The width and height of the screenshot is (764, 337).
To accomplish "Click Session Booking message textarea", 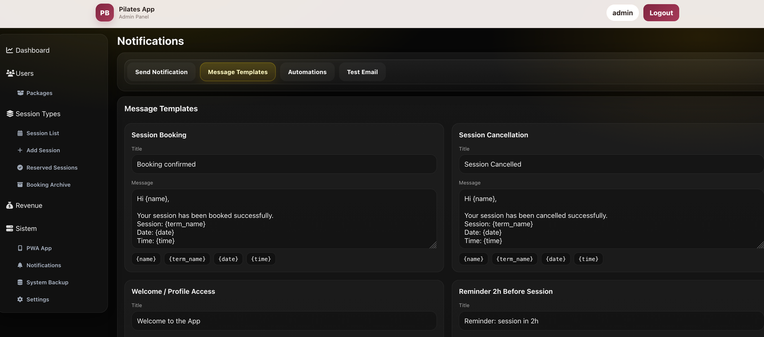I will (284, 219).
